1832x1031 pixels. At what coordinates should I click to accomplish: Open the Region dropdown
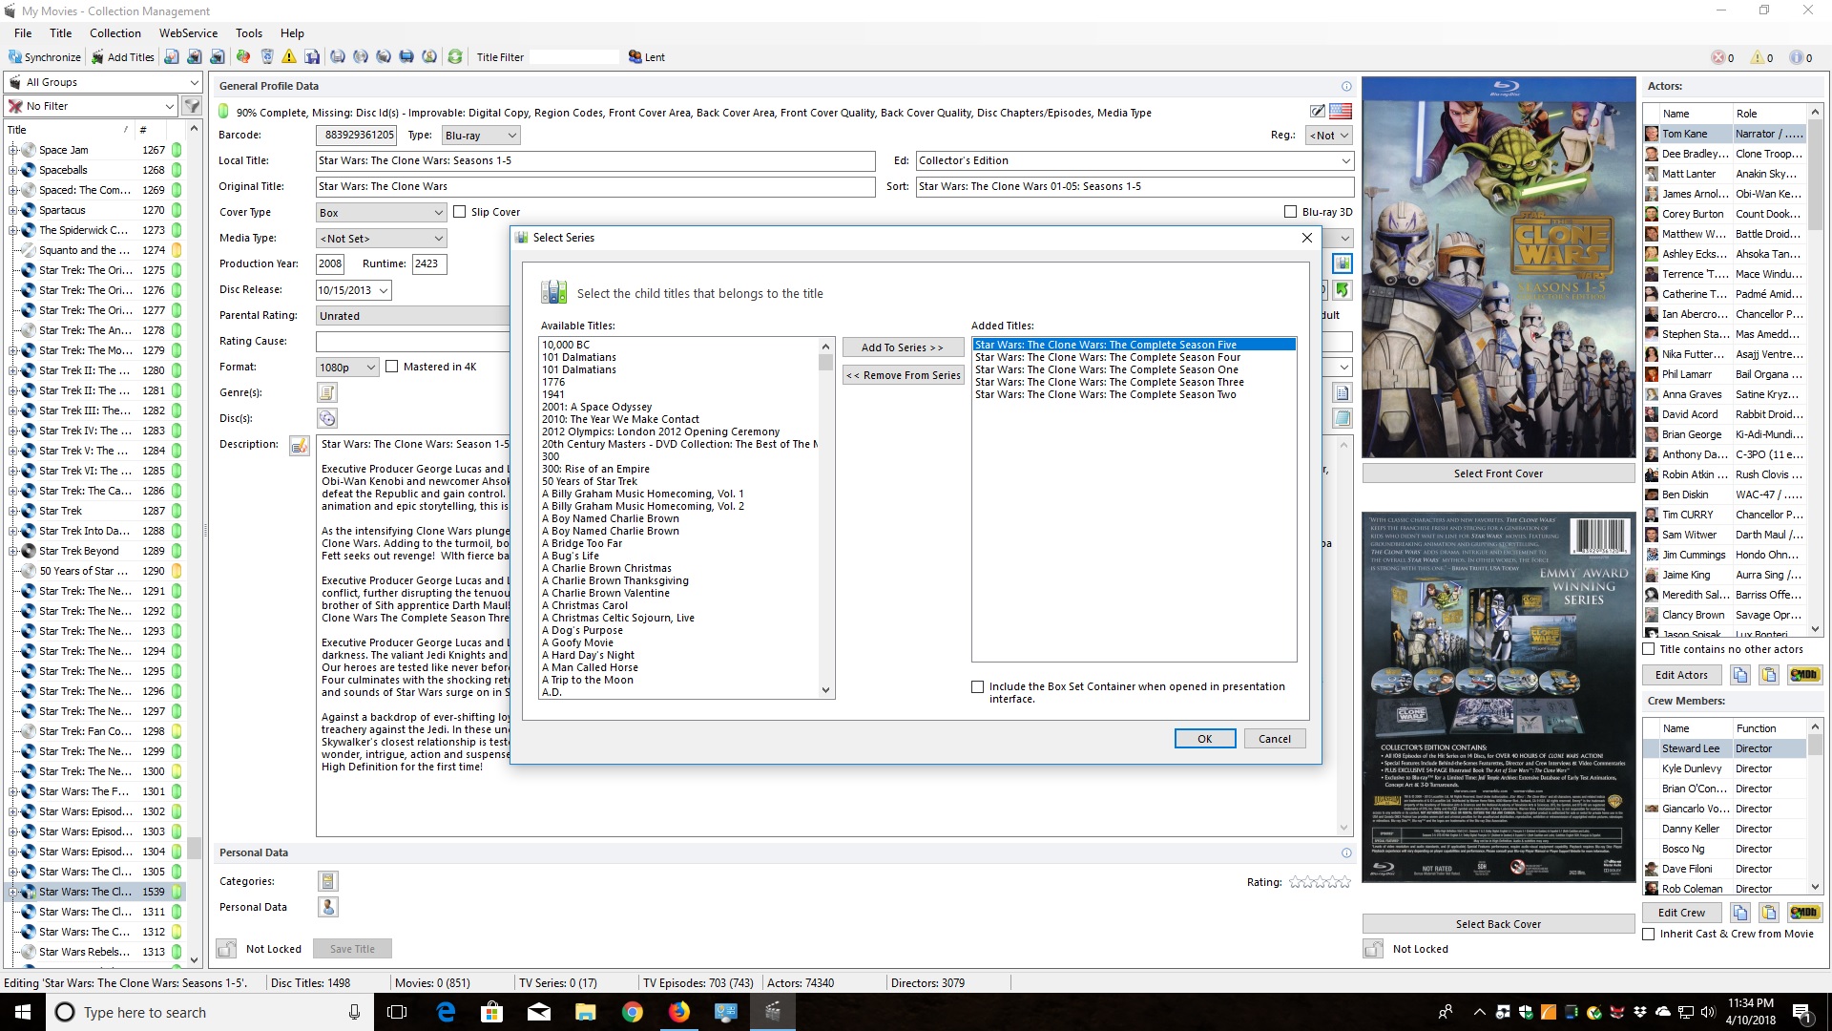[1329, 136]
